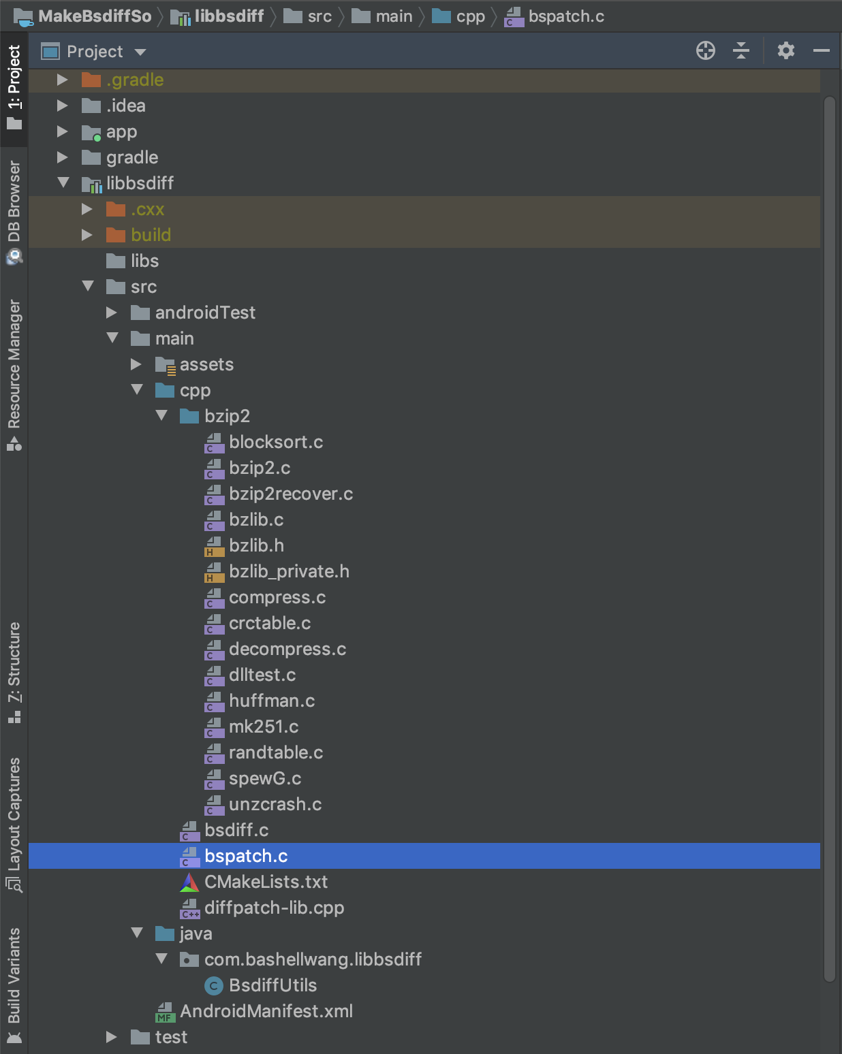Open the Build Variants tool window
The image size is (842, 1054).
coord(14,980)
